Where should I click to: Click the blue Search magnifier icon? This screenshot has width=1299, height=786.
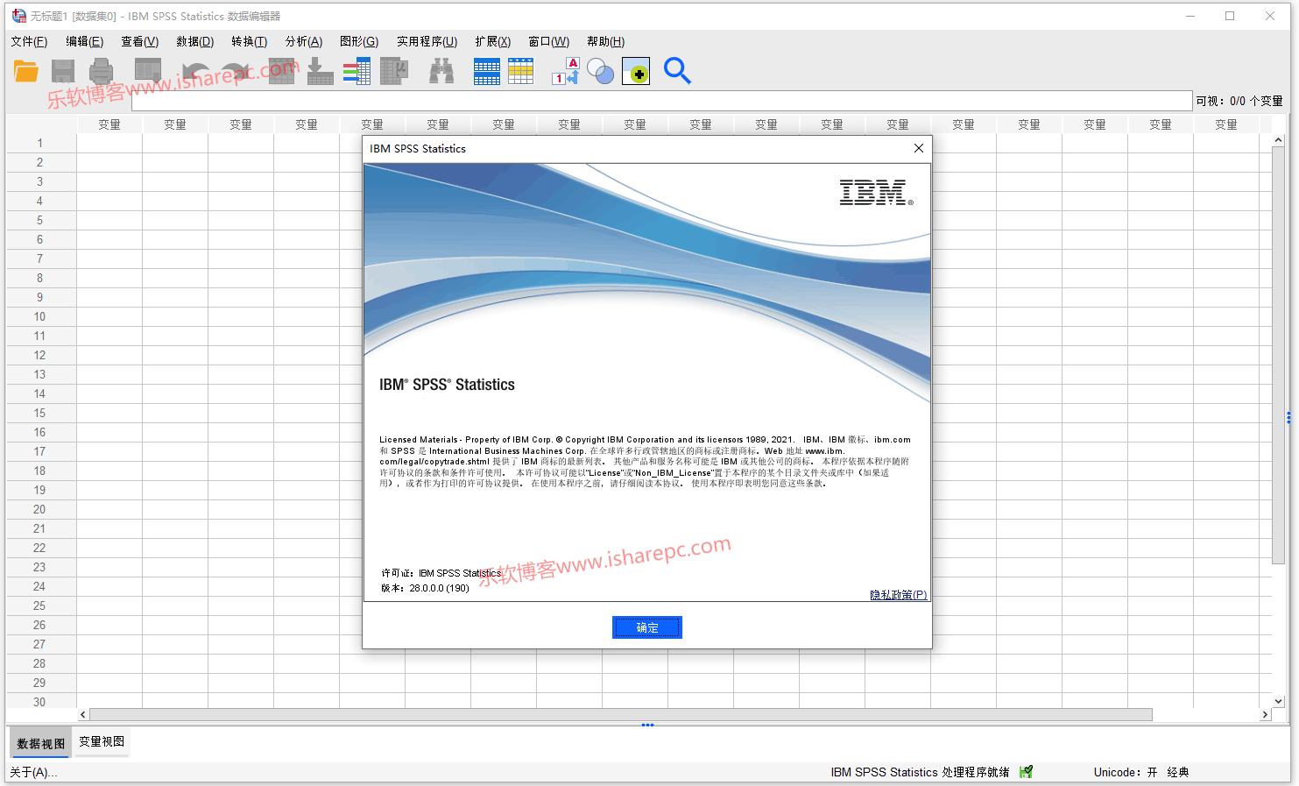(x=677, y=71)
